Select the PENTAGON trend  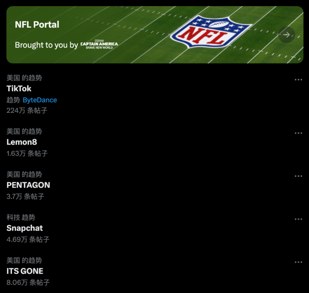[x=28, y=185]
